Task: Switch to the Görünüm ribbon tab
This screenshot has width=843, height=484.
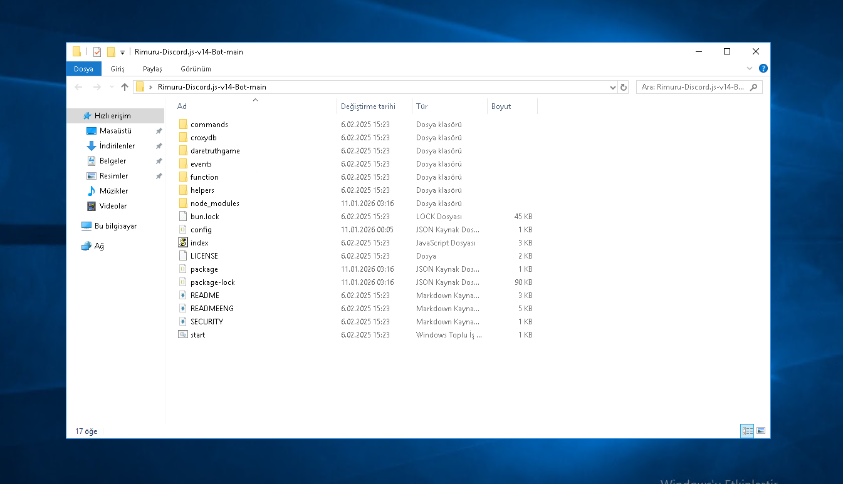Action: pos(196,69)
